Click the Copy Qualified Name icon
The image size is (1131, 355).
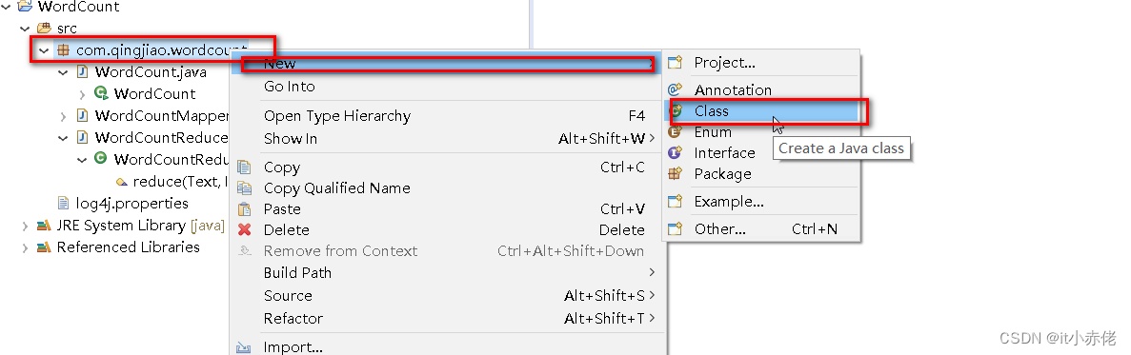[245, 188]
